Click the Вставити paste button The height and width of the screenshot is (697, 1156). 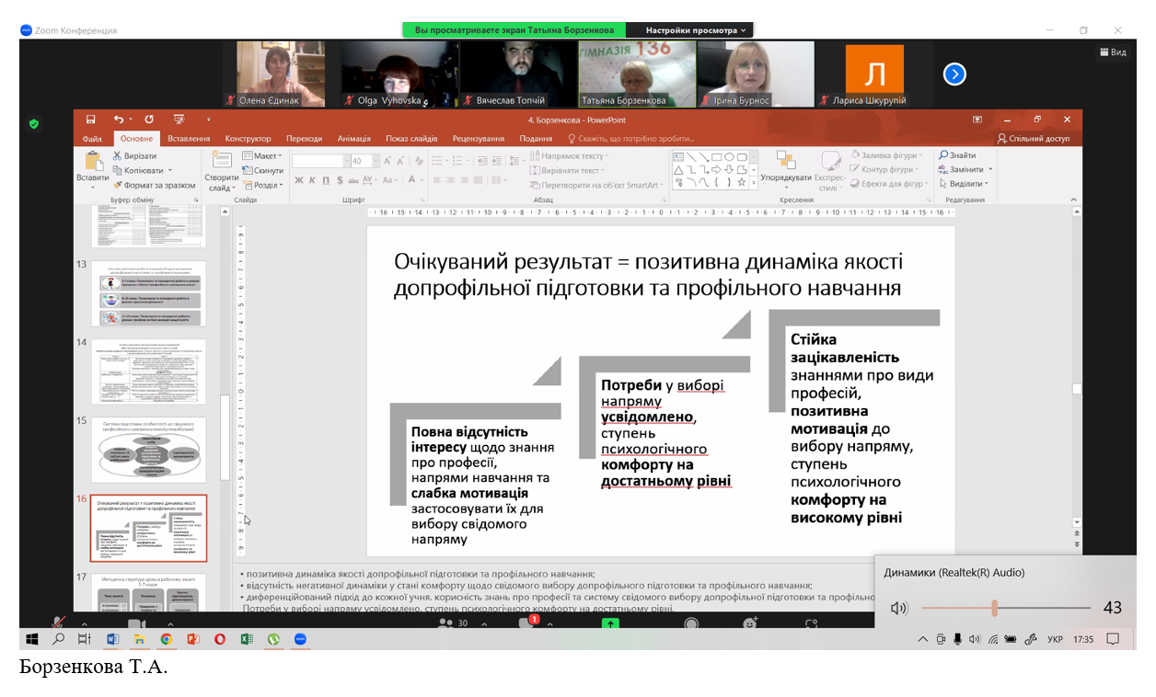[x=92, y=171]
